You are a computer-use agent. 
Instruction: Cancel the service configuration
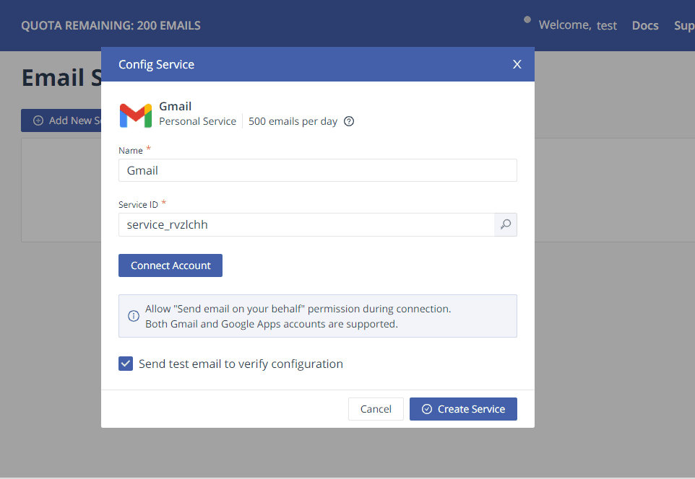coord(376,409)
